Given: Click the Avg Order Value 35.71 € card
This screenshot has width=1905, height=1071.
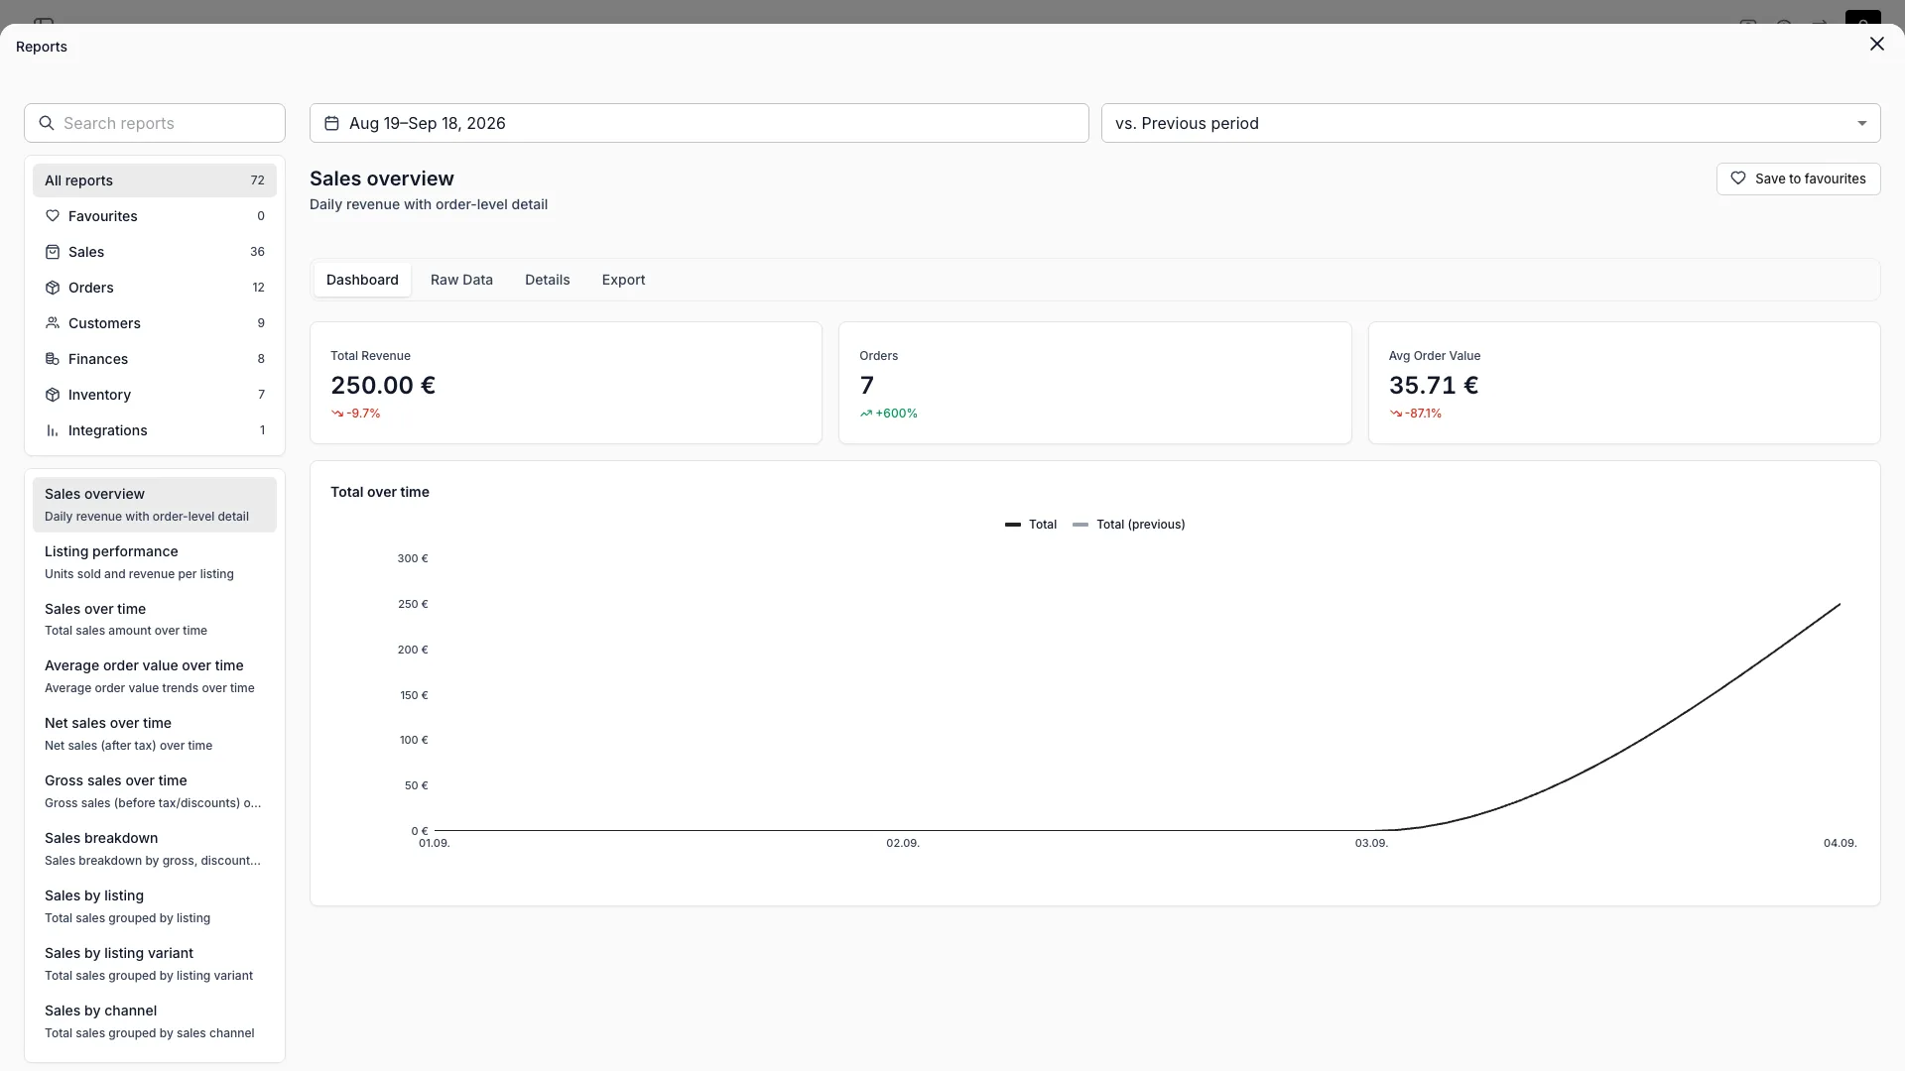Looking at the screenshot, I should (1624, 383).
